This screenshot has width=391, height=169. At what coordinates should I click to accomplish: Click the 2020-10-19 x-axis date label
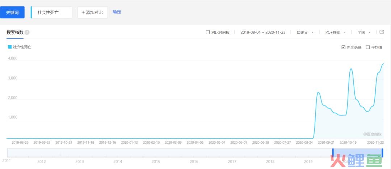(348, 143)
